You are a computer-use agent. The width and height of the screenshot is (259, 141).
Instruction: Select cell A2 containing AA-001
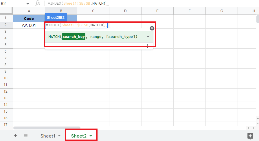pos(29,25)
